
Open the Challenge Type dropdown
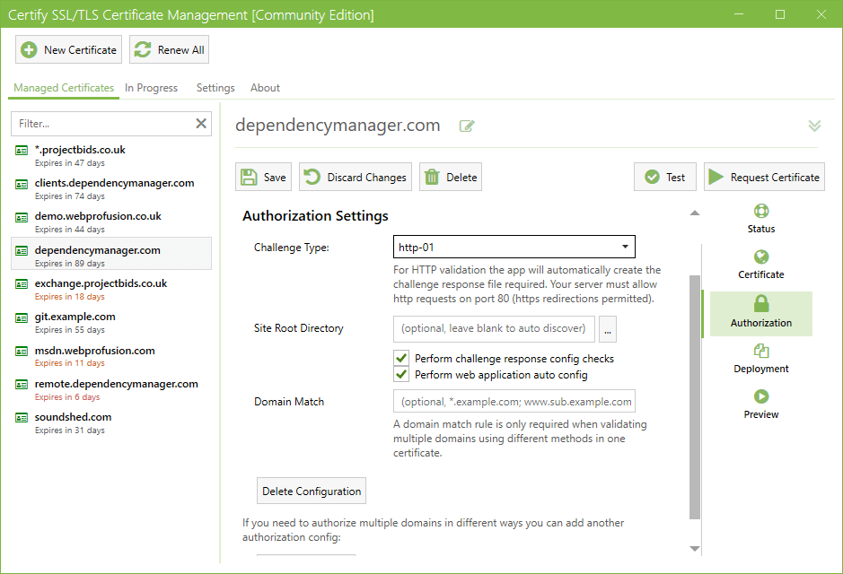coord(514,247)
